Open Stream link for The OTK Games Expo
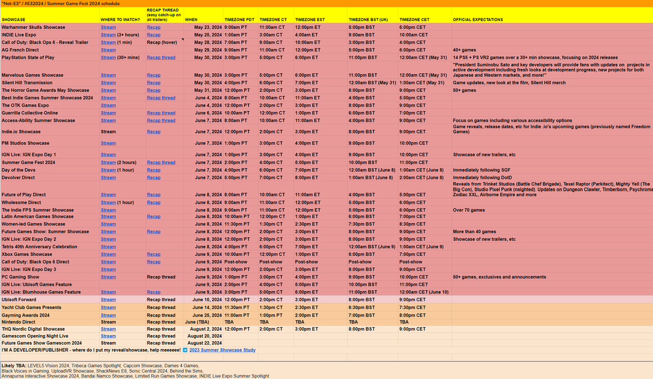Viewport: 653px width, 379px height. (108, 105)
